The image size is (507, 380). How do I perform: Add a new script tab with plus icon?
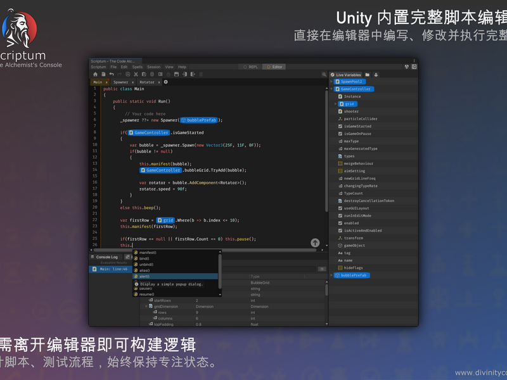click(166, 82)
